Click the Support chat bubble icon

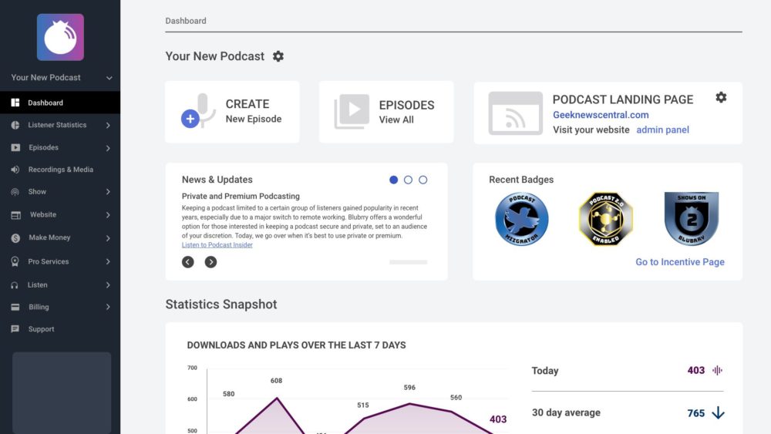click(15, 329)
